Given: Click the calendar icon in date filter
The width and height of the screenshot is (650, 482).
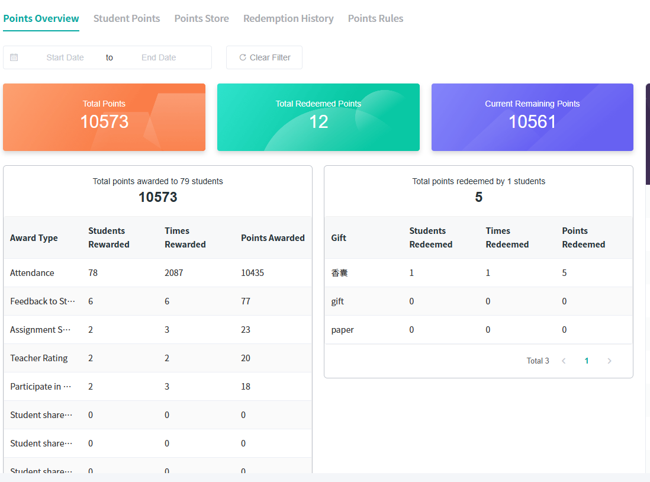Looking at the screenshot, I should [x=14, y=57].
